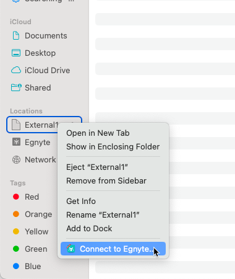Click the orange tag color dot
This screenshot has height=279, width=235.
coord(16,214)
